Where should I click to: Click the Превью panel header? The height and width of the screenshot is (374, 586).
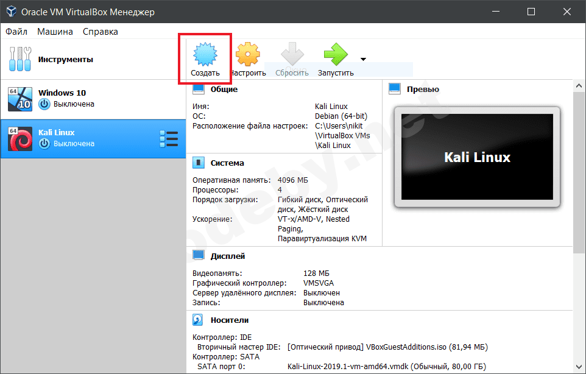tap(423, 90)
